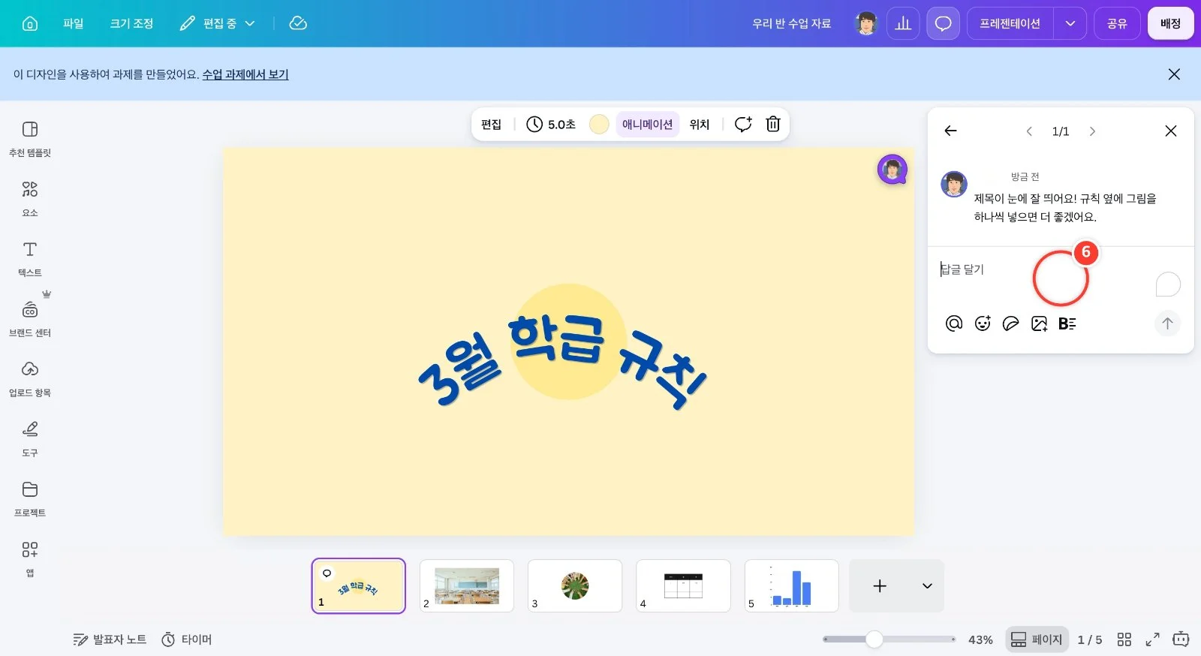The height and width of the screenshot is (656, 1201).
Task: Insert a sticker into the reply
Action: click(x=1011, y=323)
